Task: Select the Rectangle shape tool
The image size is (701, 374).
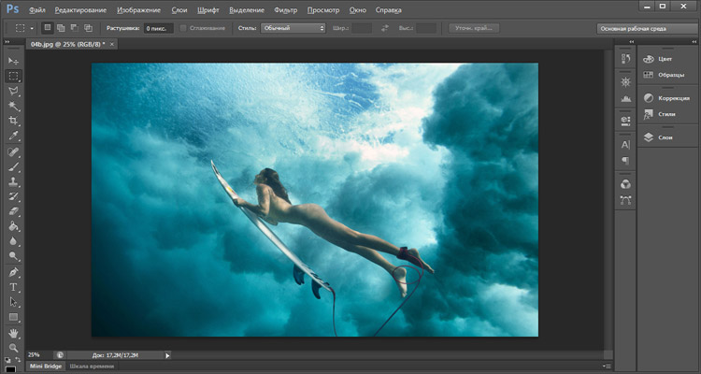Action: [x=13, y=317]
